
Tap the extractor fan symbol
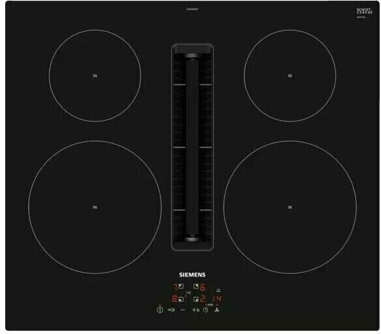[217, 310]
